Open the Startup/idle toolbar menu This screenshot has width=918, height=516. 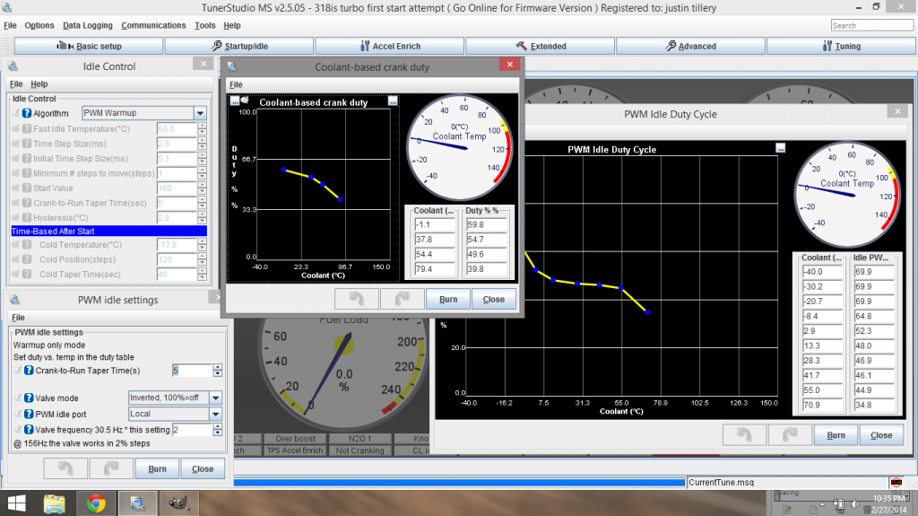tap(238, 46)
